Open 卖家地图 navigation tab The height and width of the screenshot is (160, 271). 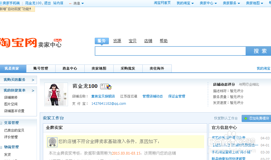(x=99, y=68)
